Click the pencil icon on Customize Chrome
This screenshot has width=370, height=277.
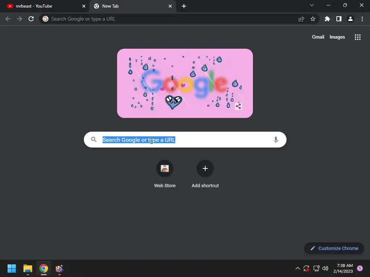click(313, 248)
